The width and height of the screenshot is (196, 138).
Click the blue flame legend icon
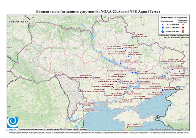[x=163, y=31]
